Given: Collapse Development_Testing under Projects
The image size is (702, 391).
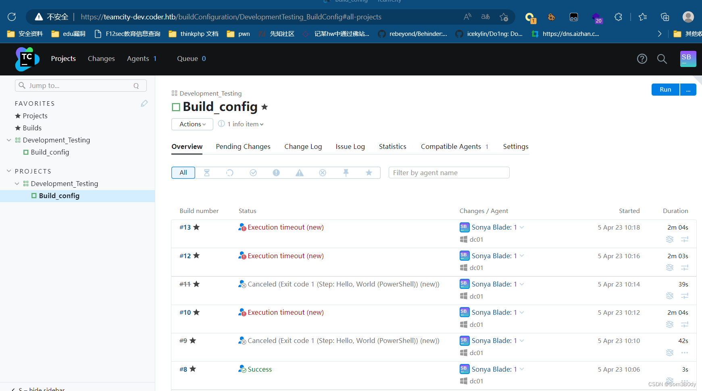Looking at the screenshot, I should point(17,184).
